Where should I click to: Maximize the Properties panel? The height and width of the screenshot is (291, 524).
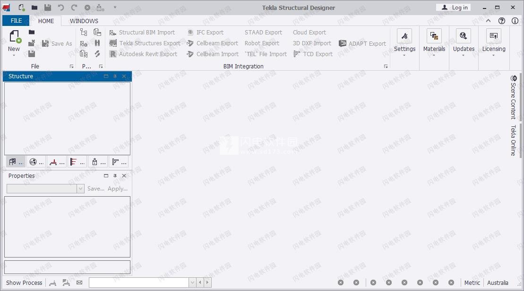(106, 175)
